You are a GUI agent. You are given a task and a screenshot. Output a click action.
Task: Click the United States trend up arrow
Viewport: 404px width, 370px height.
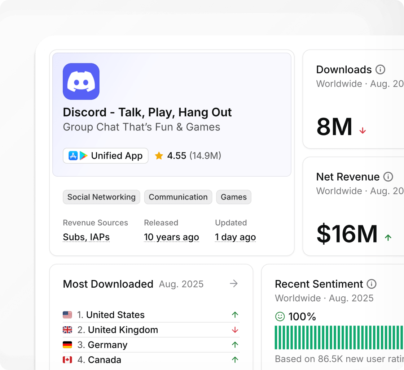point(235,314)
